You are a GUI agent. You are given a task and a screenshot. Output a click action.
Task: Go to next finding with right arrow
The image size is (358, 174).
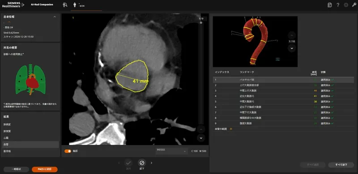[151, 163]
